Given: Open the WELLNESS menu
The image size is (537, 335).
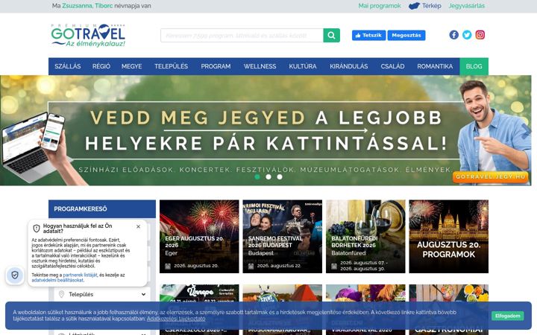Looking at the screenshot, I should pyautogui.click(x=260, y=66).
